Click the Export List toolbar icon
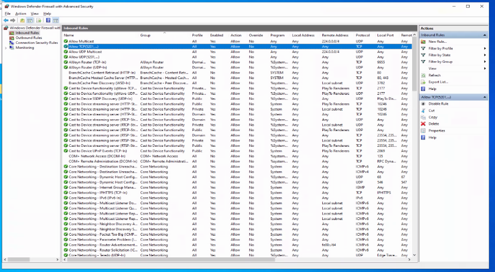Image resolution: width=495 pixels, height=272 pixels. (39, 21)
